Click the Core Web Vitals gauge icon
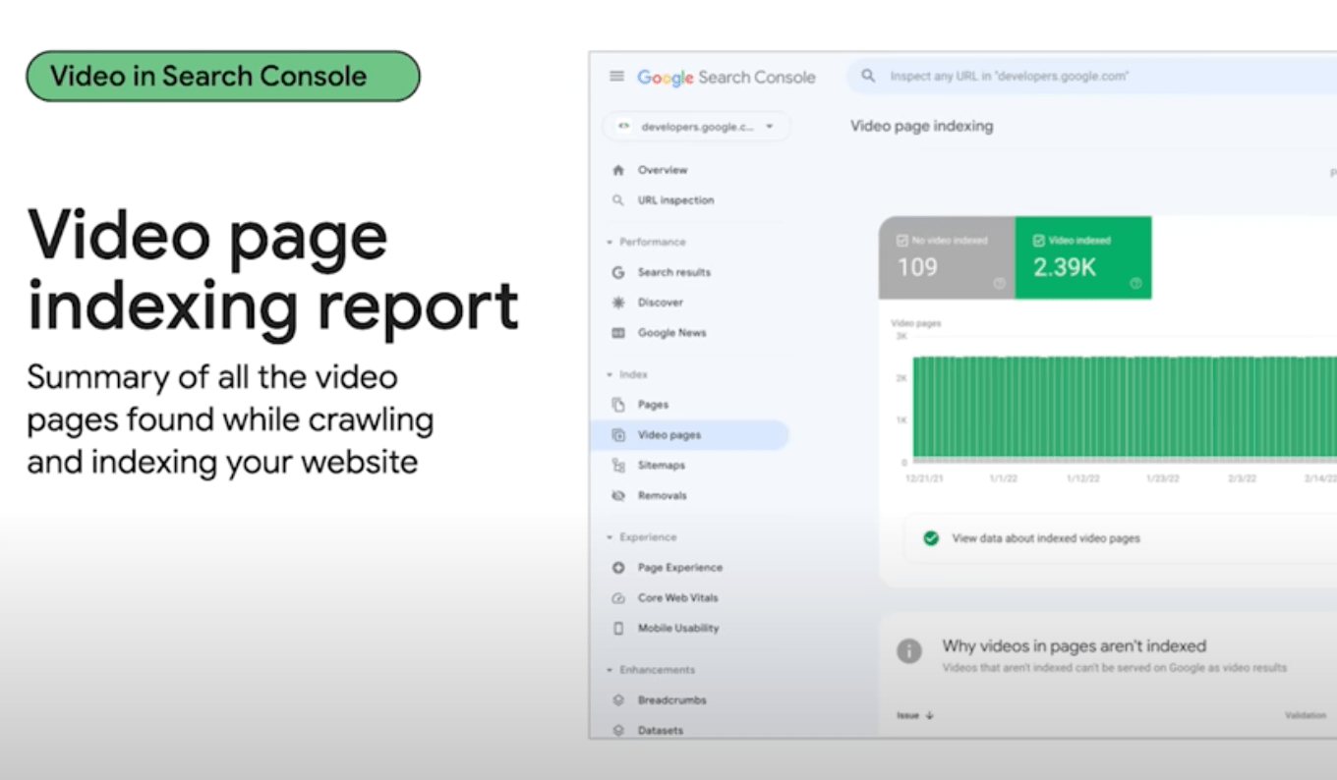The image size is (1337, 780). pos(618,598)
